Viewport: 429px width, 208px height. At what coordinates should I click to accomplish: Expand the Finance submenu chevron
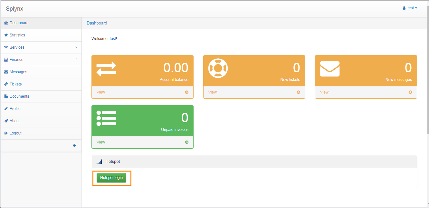(76, 59)
